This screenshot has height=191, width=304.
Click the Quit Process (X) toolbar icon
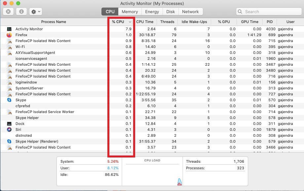tap(8, 11)
